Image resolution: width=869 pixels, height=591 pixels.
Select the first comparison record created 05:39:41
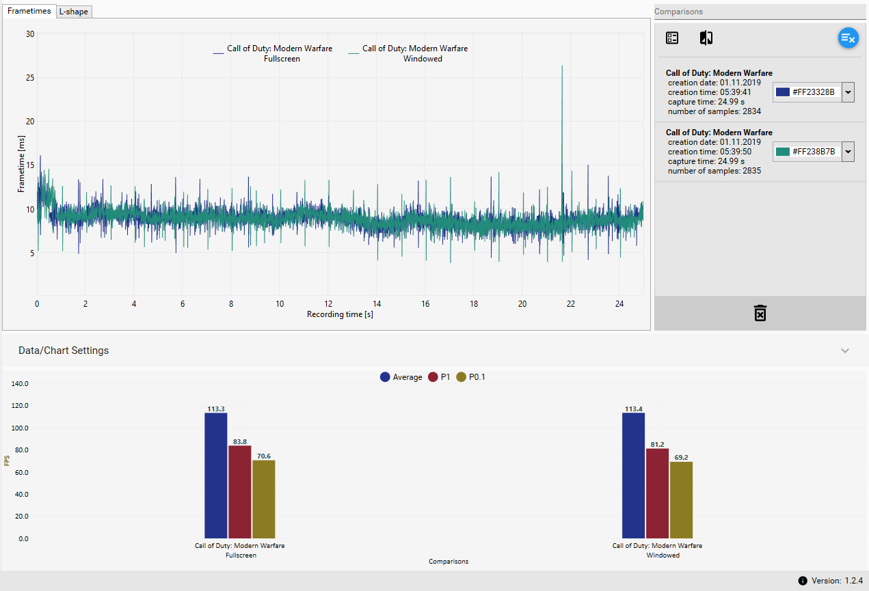coord(760,92)
